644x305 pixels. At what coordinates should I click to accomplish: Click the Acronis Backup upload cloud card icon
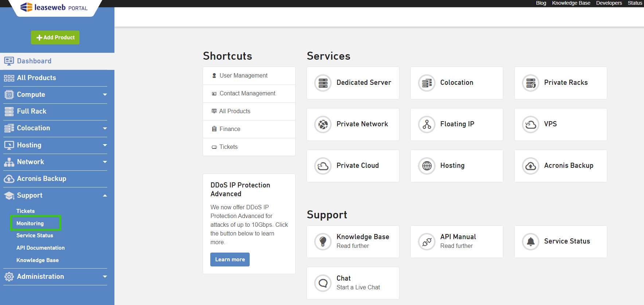(531, 166)
